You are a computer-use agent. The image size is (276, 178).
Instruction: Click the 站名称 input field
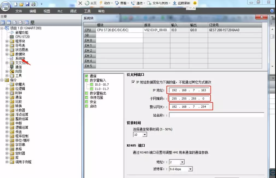click(217, 115)
